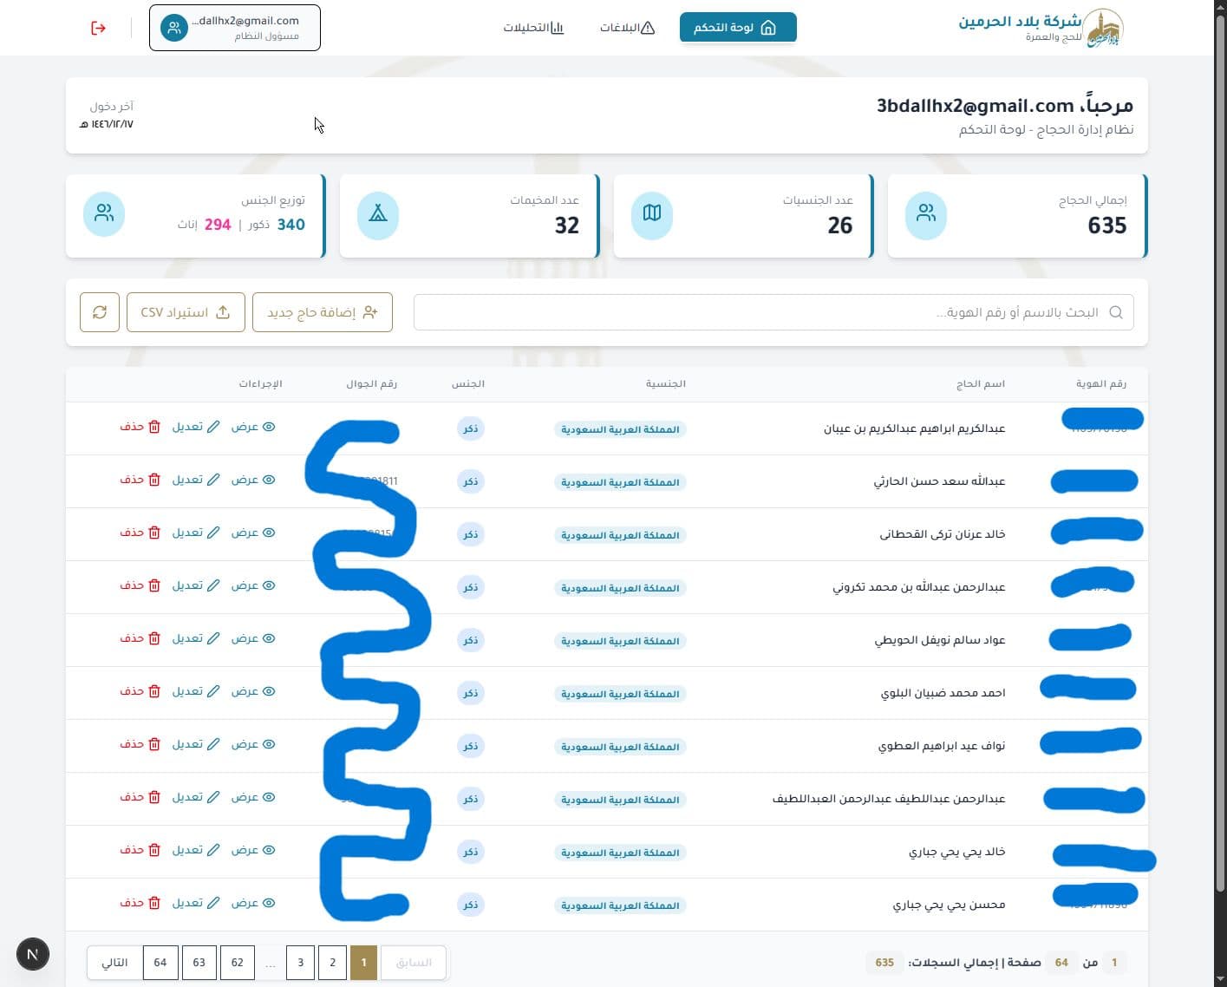Click the refresh icon button

(100, 312)
